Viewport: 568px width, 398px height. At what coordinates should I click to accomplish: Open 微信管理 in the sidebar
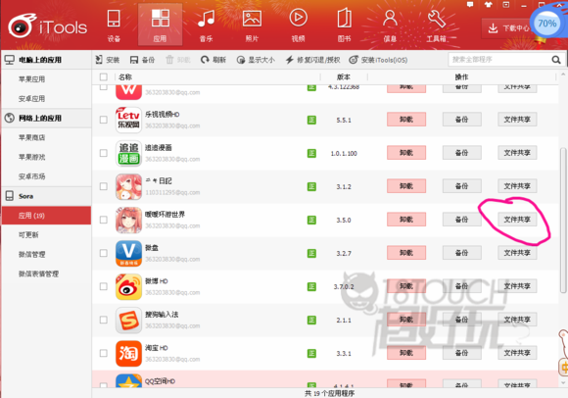(x=32, y=255)
